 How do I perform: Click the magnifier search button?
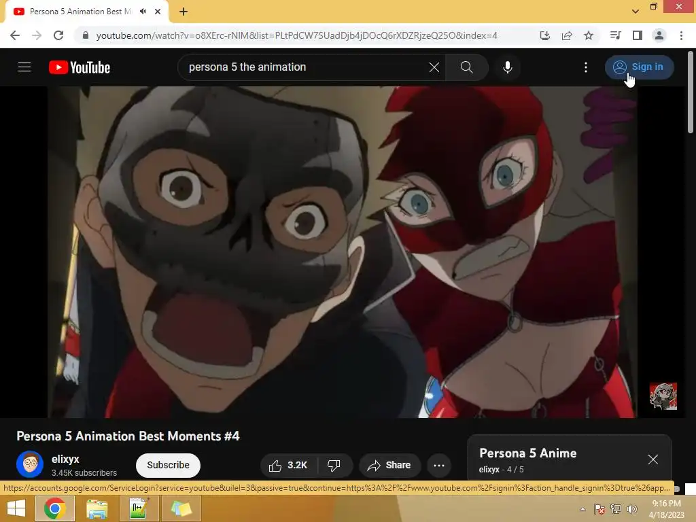click(466, 67)
